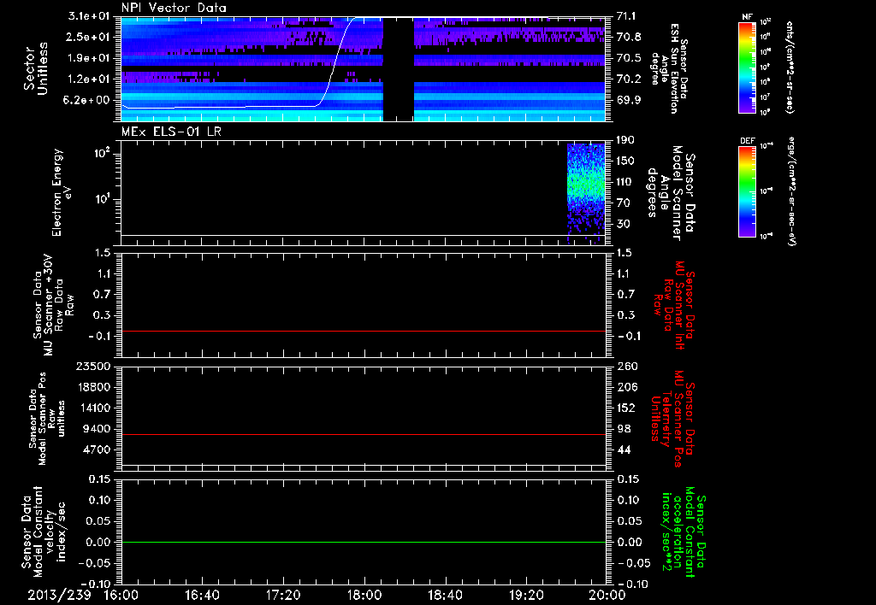Click the black data gap in NPI panel
Image resolution: width=876 pixels, height=605 pixels.
click(399, 68)
